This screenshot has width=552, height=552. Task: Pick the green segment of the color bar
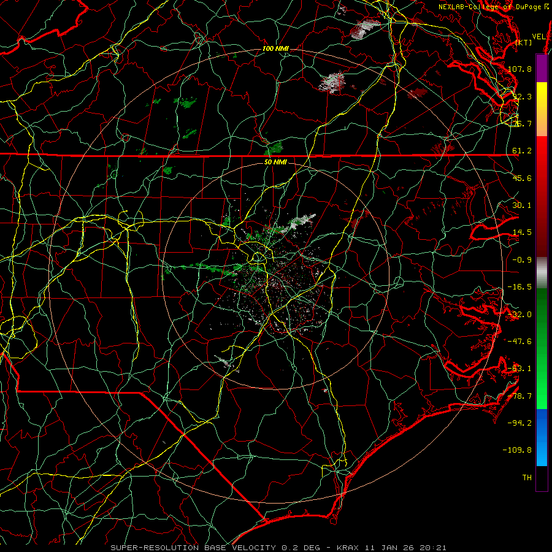(x=542, y=348)
